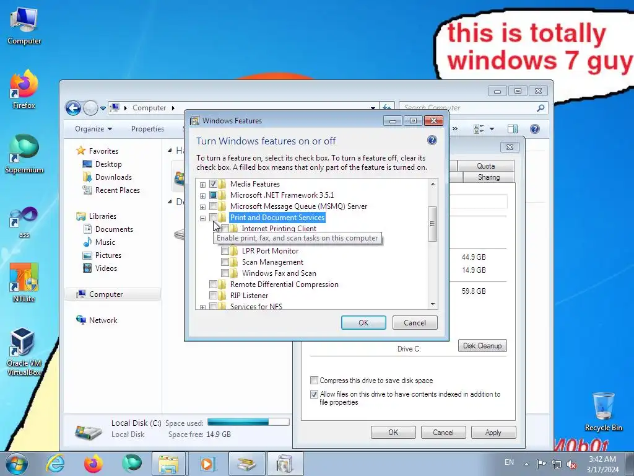Click Explorer's Get help question icon

click(534, 129)
